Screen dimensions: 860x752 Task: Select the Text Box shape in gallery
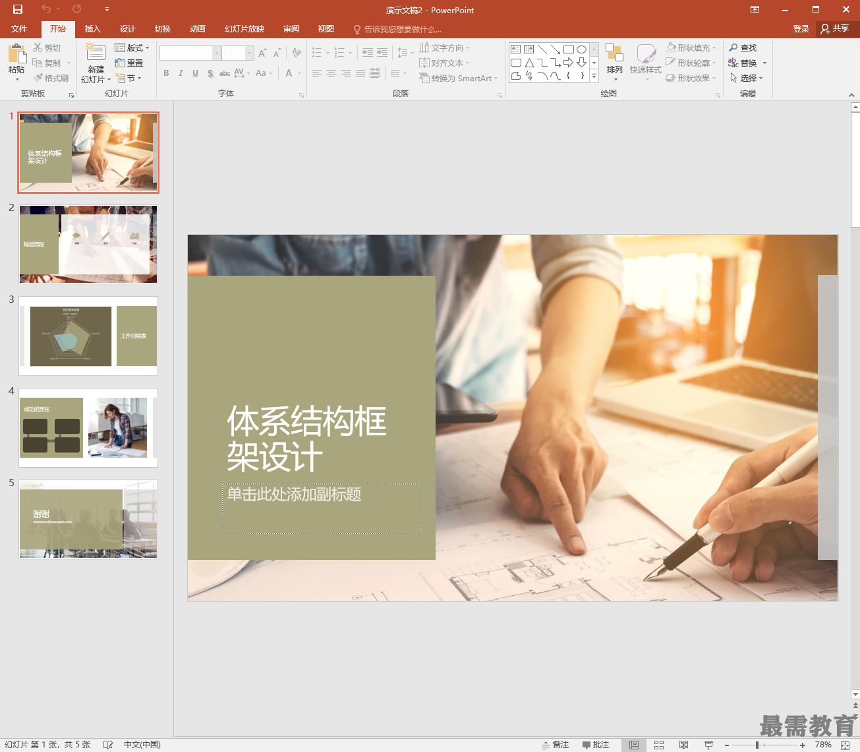pos(516,49)
